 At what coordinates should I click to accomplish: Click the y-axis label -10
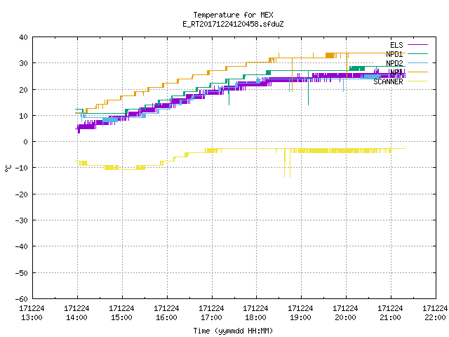[x=22, y=168]
